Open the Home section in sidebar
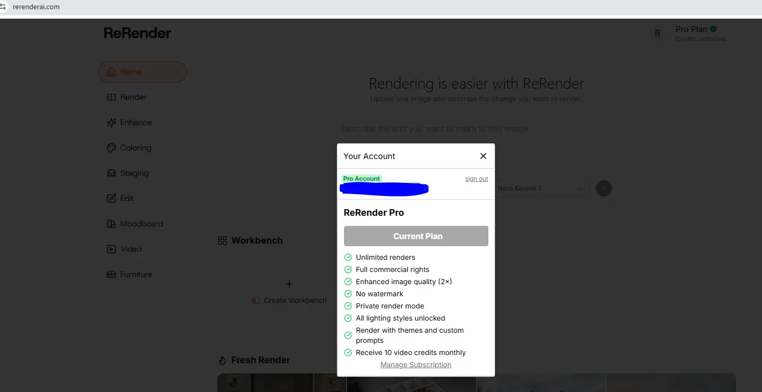This screenshot has width=762, height=392. [x=142, y=72]
